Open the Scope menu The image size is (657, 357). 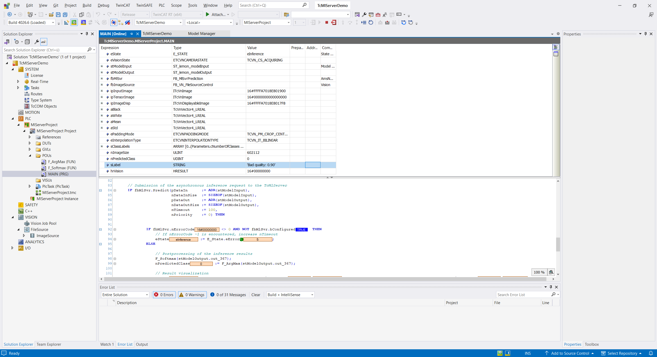coord(176,5)
